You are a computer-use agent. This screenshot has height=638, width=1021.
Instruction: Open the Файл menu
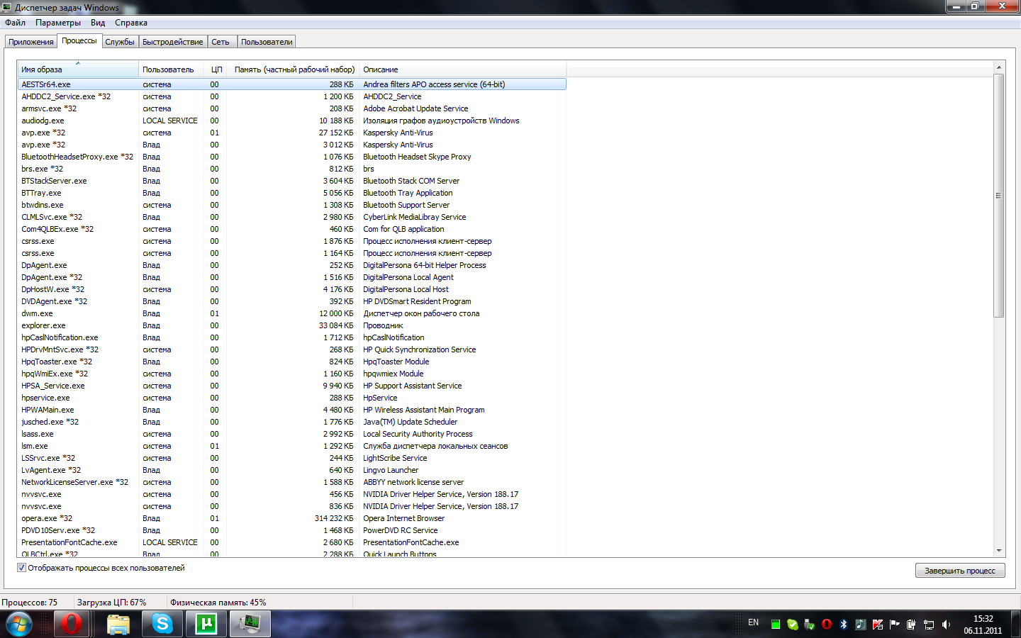click(x=15, y=23)
